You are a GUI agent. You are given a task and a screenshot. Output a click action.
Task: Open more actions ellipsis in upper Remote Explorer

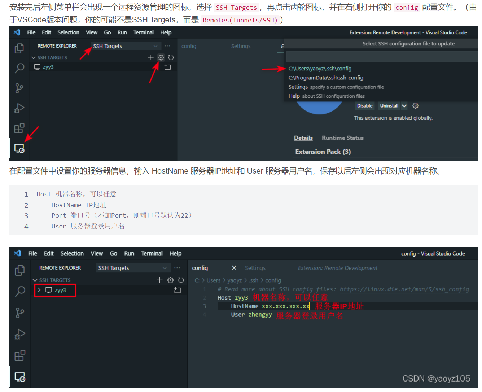pos(167,46)
